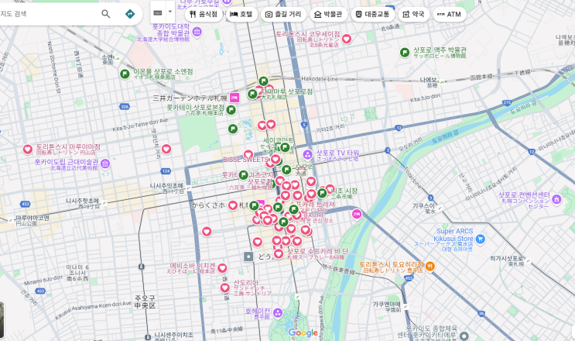Screen dimensions: 575x341
Task: Open the saved heart pin at 토리톤스시 마루야마점
Action: tap(28, 149)
